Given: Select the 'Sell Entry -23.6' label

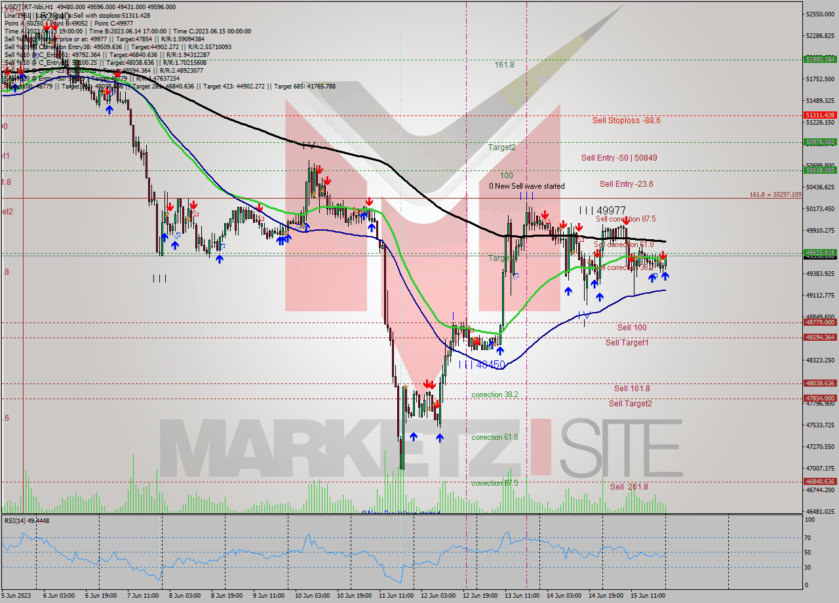Looking at the screenshot, I should coord(626,184).
